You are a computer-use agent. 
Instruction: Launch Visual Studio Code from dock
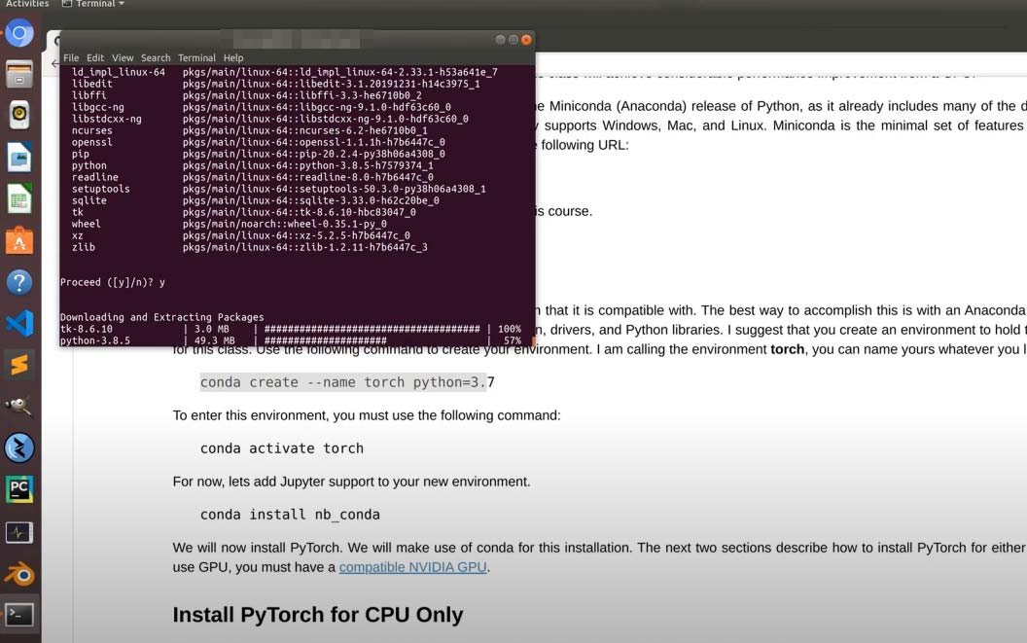pyautogui.click(x=19, y=324)
